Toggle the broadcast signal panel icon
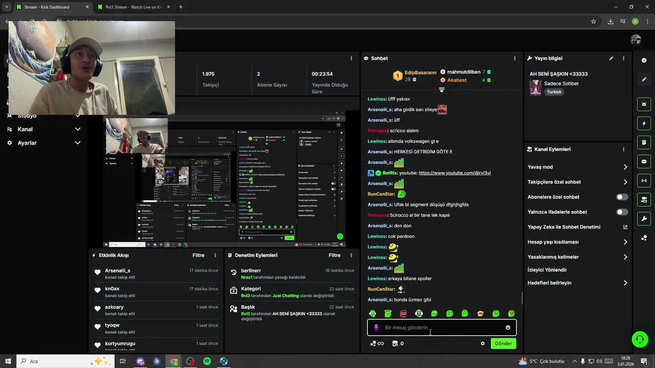Image resolution: width=655 pixels, height=368 pixels. (x=644, y=180)
